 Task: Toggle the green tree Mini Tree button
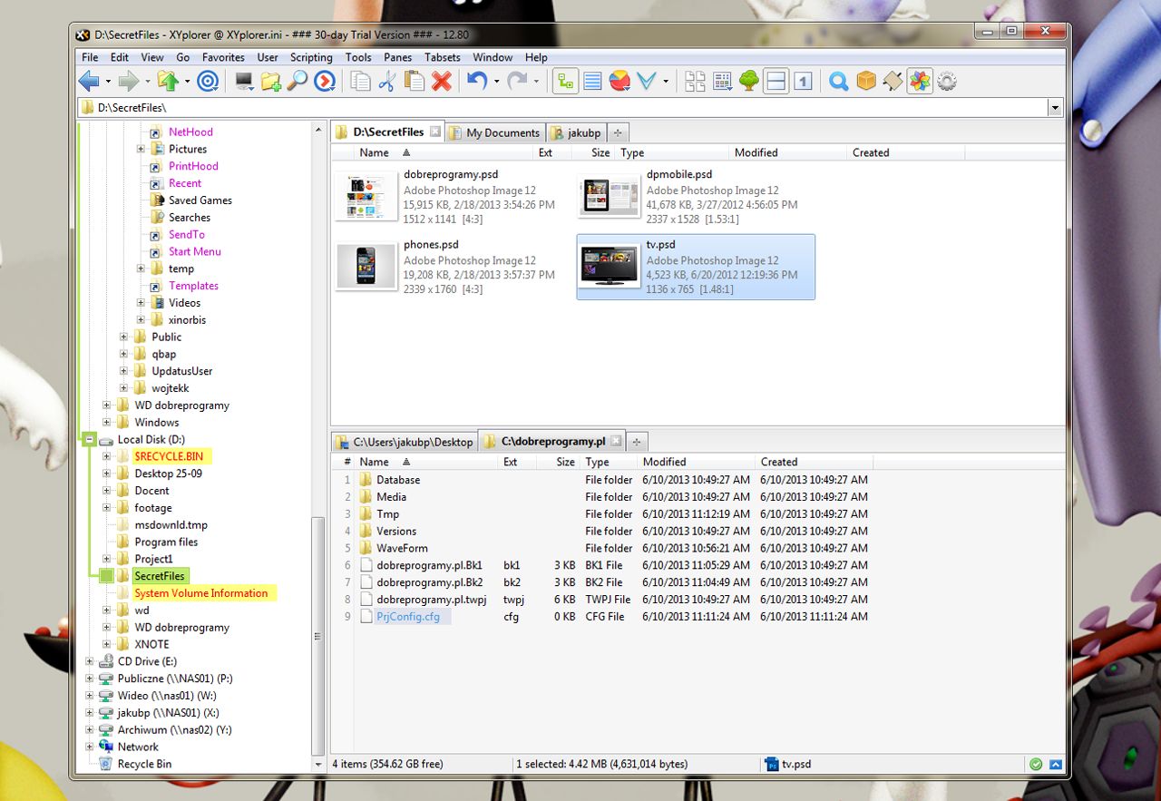click(748, 82)
